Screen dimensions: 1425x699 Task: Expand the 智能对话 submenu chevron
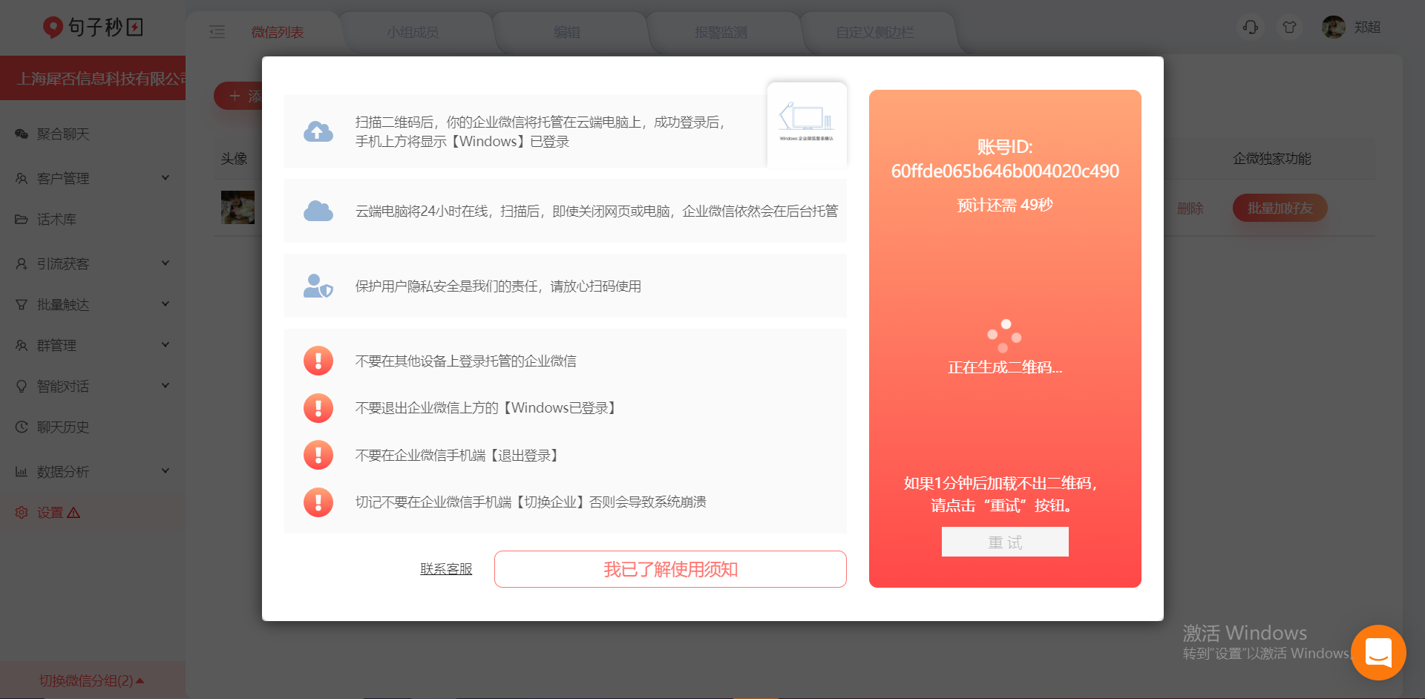166,386
